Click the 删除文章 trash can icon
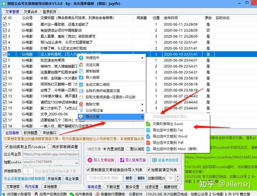The image size is (257, 196). 81,104
